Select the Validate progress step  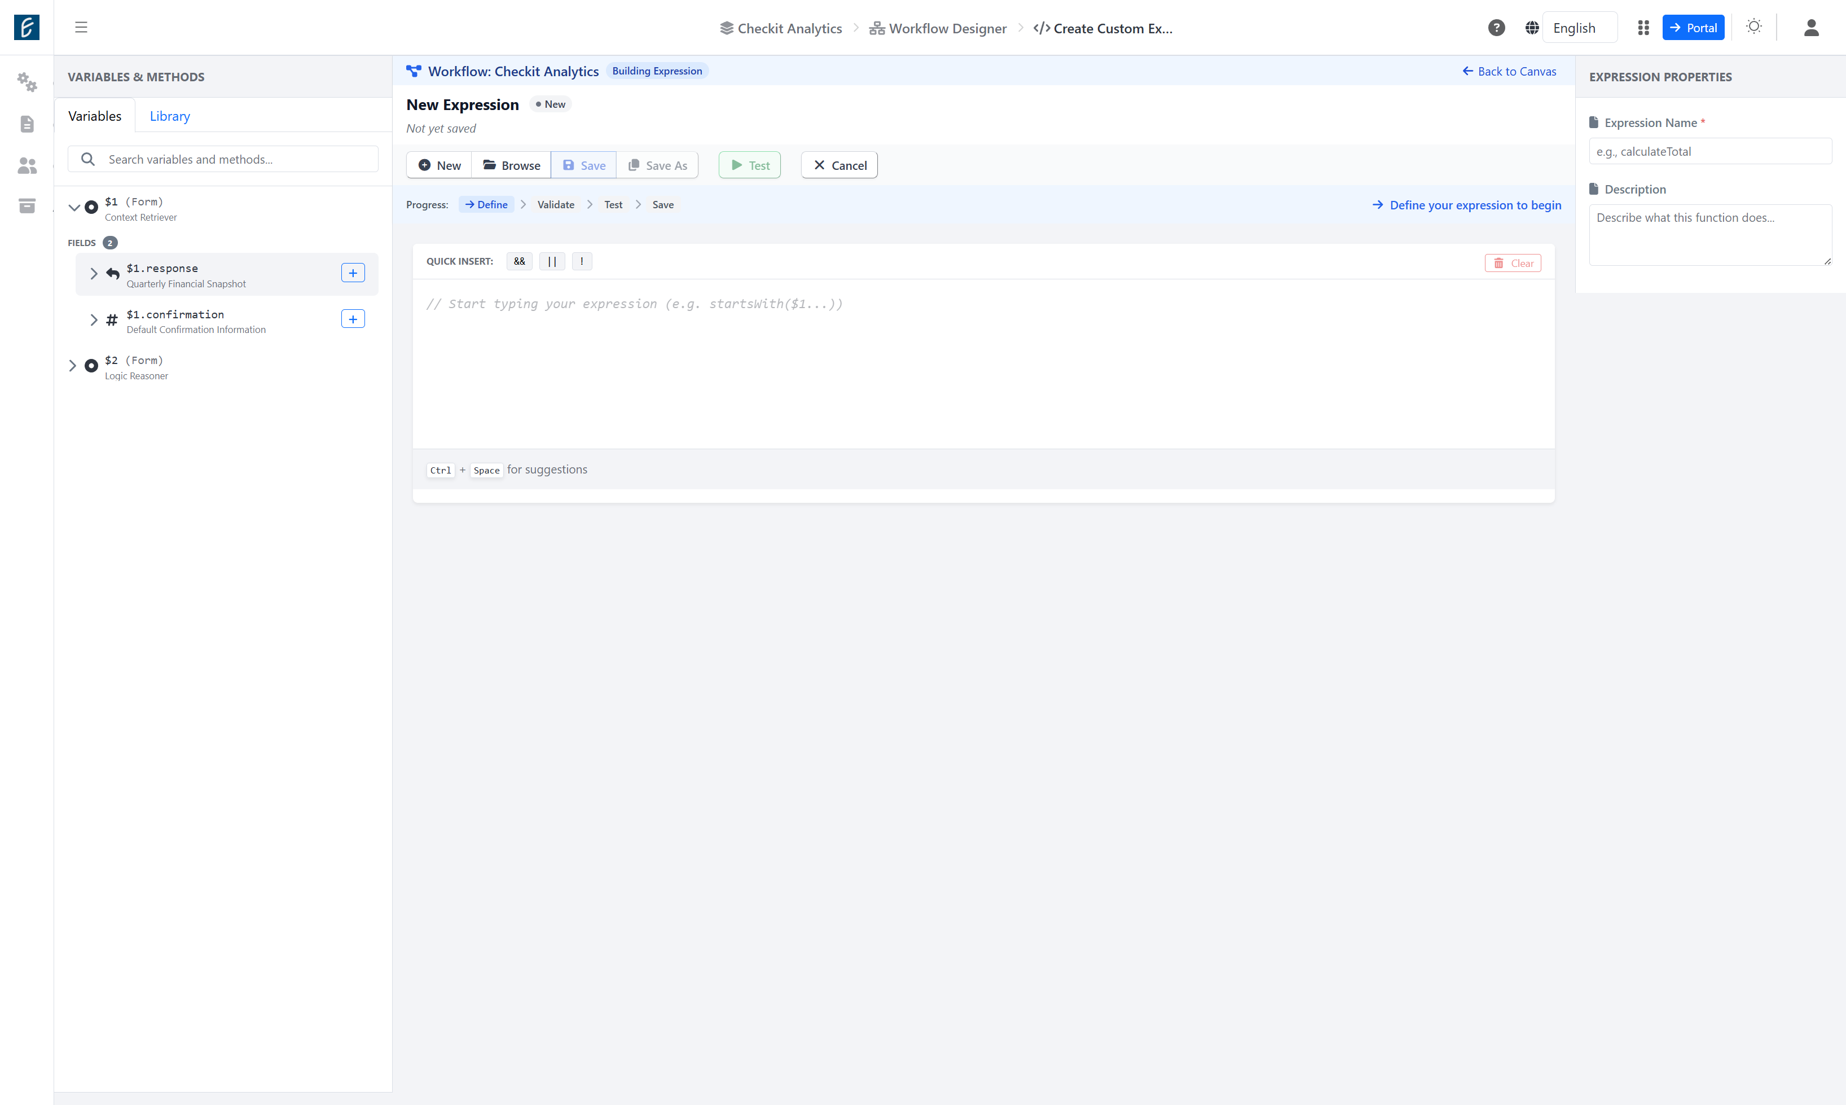(555, 205)
